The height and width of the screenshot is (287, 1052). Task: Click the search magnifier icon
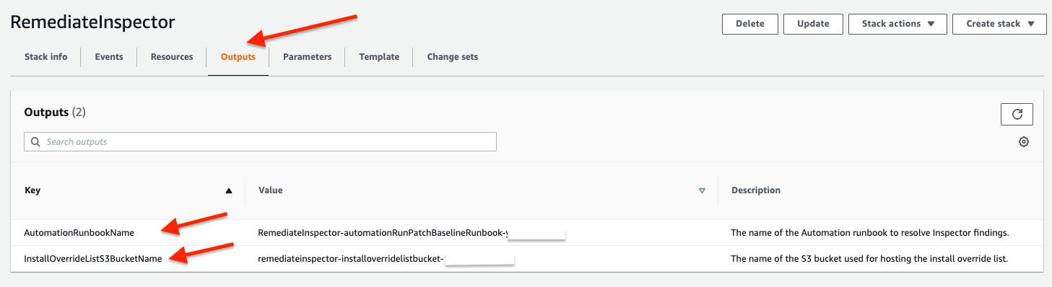tap(35, 142)
